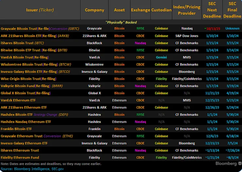The height and width of the screenshot is (172, 242).
Task: Click the "Physically" Backed section heading
Action: 121,23
